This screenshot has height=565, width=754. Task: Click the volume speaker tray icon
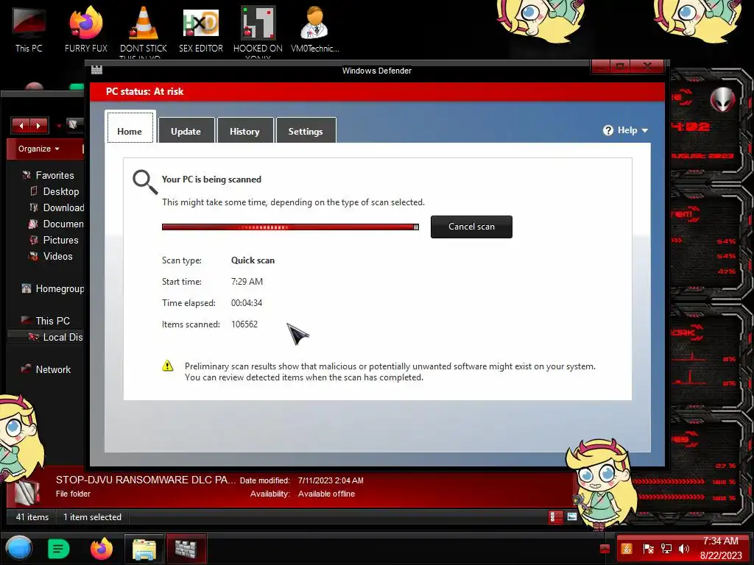pos(684,549)
